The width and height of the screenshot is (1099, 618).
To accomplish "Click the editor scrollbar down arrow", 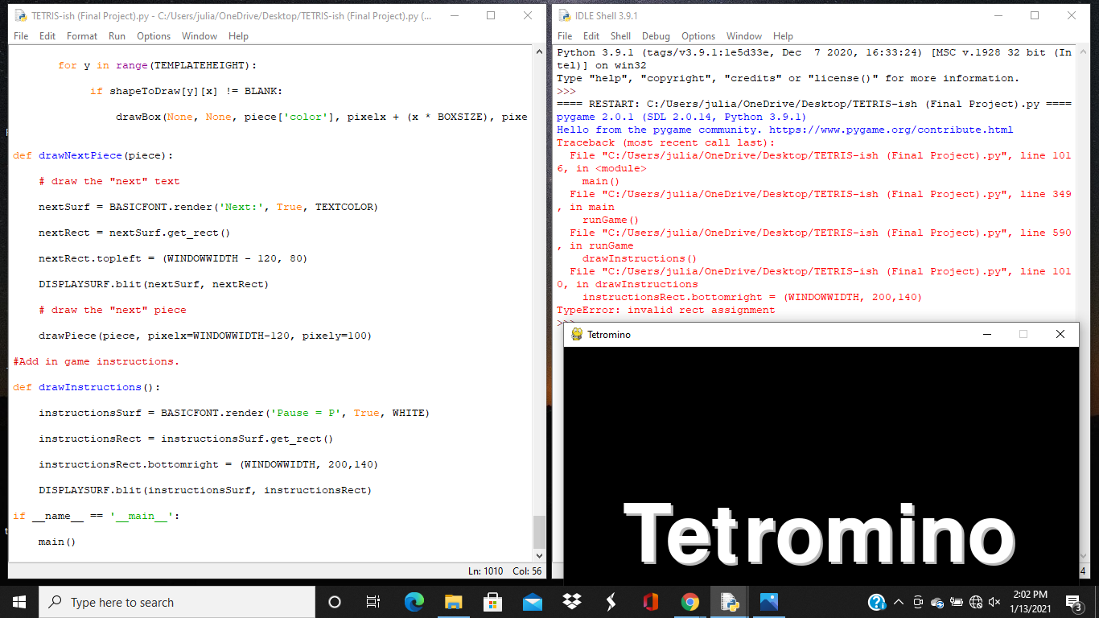I will [x=539, y=555].
